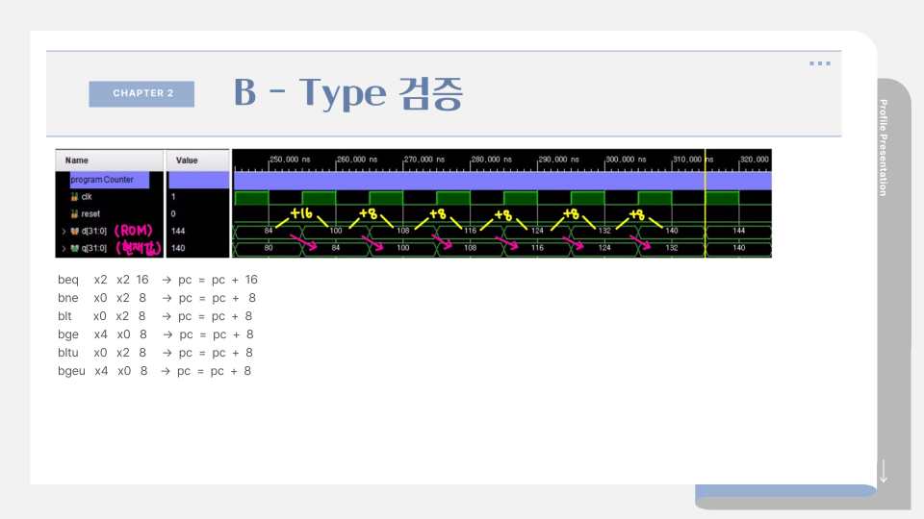The width and height of the screenshot is (924, 519).
Task: Select the clk signal name
Action: click(87, 196)
